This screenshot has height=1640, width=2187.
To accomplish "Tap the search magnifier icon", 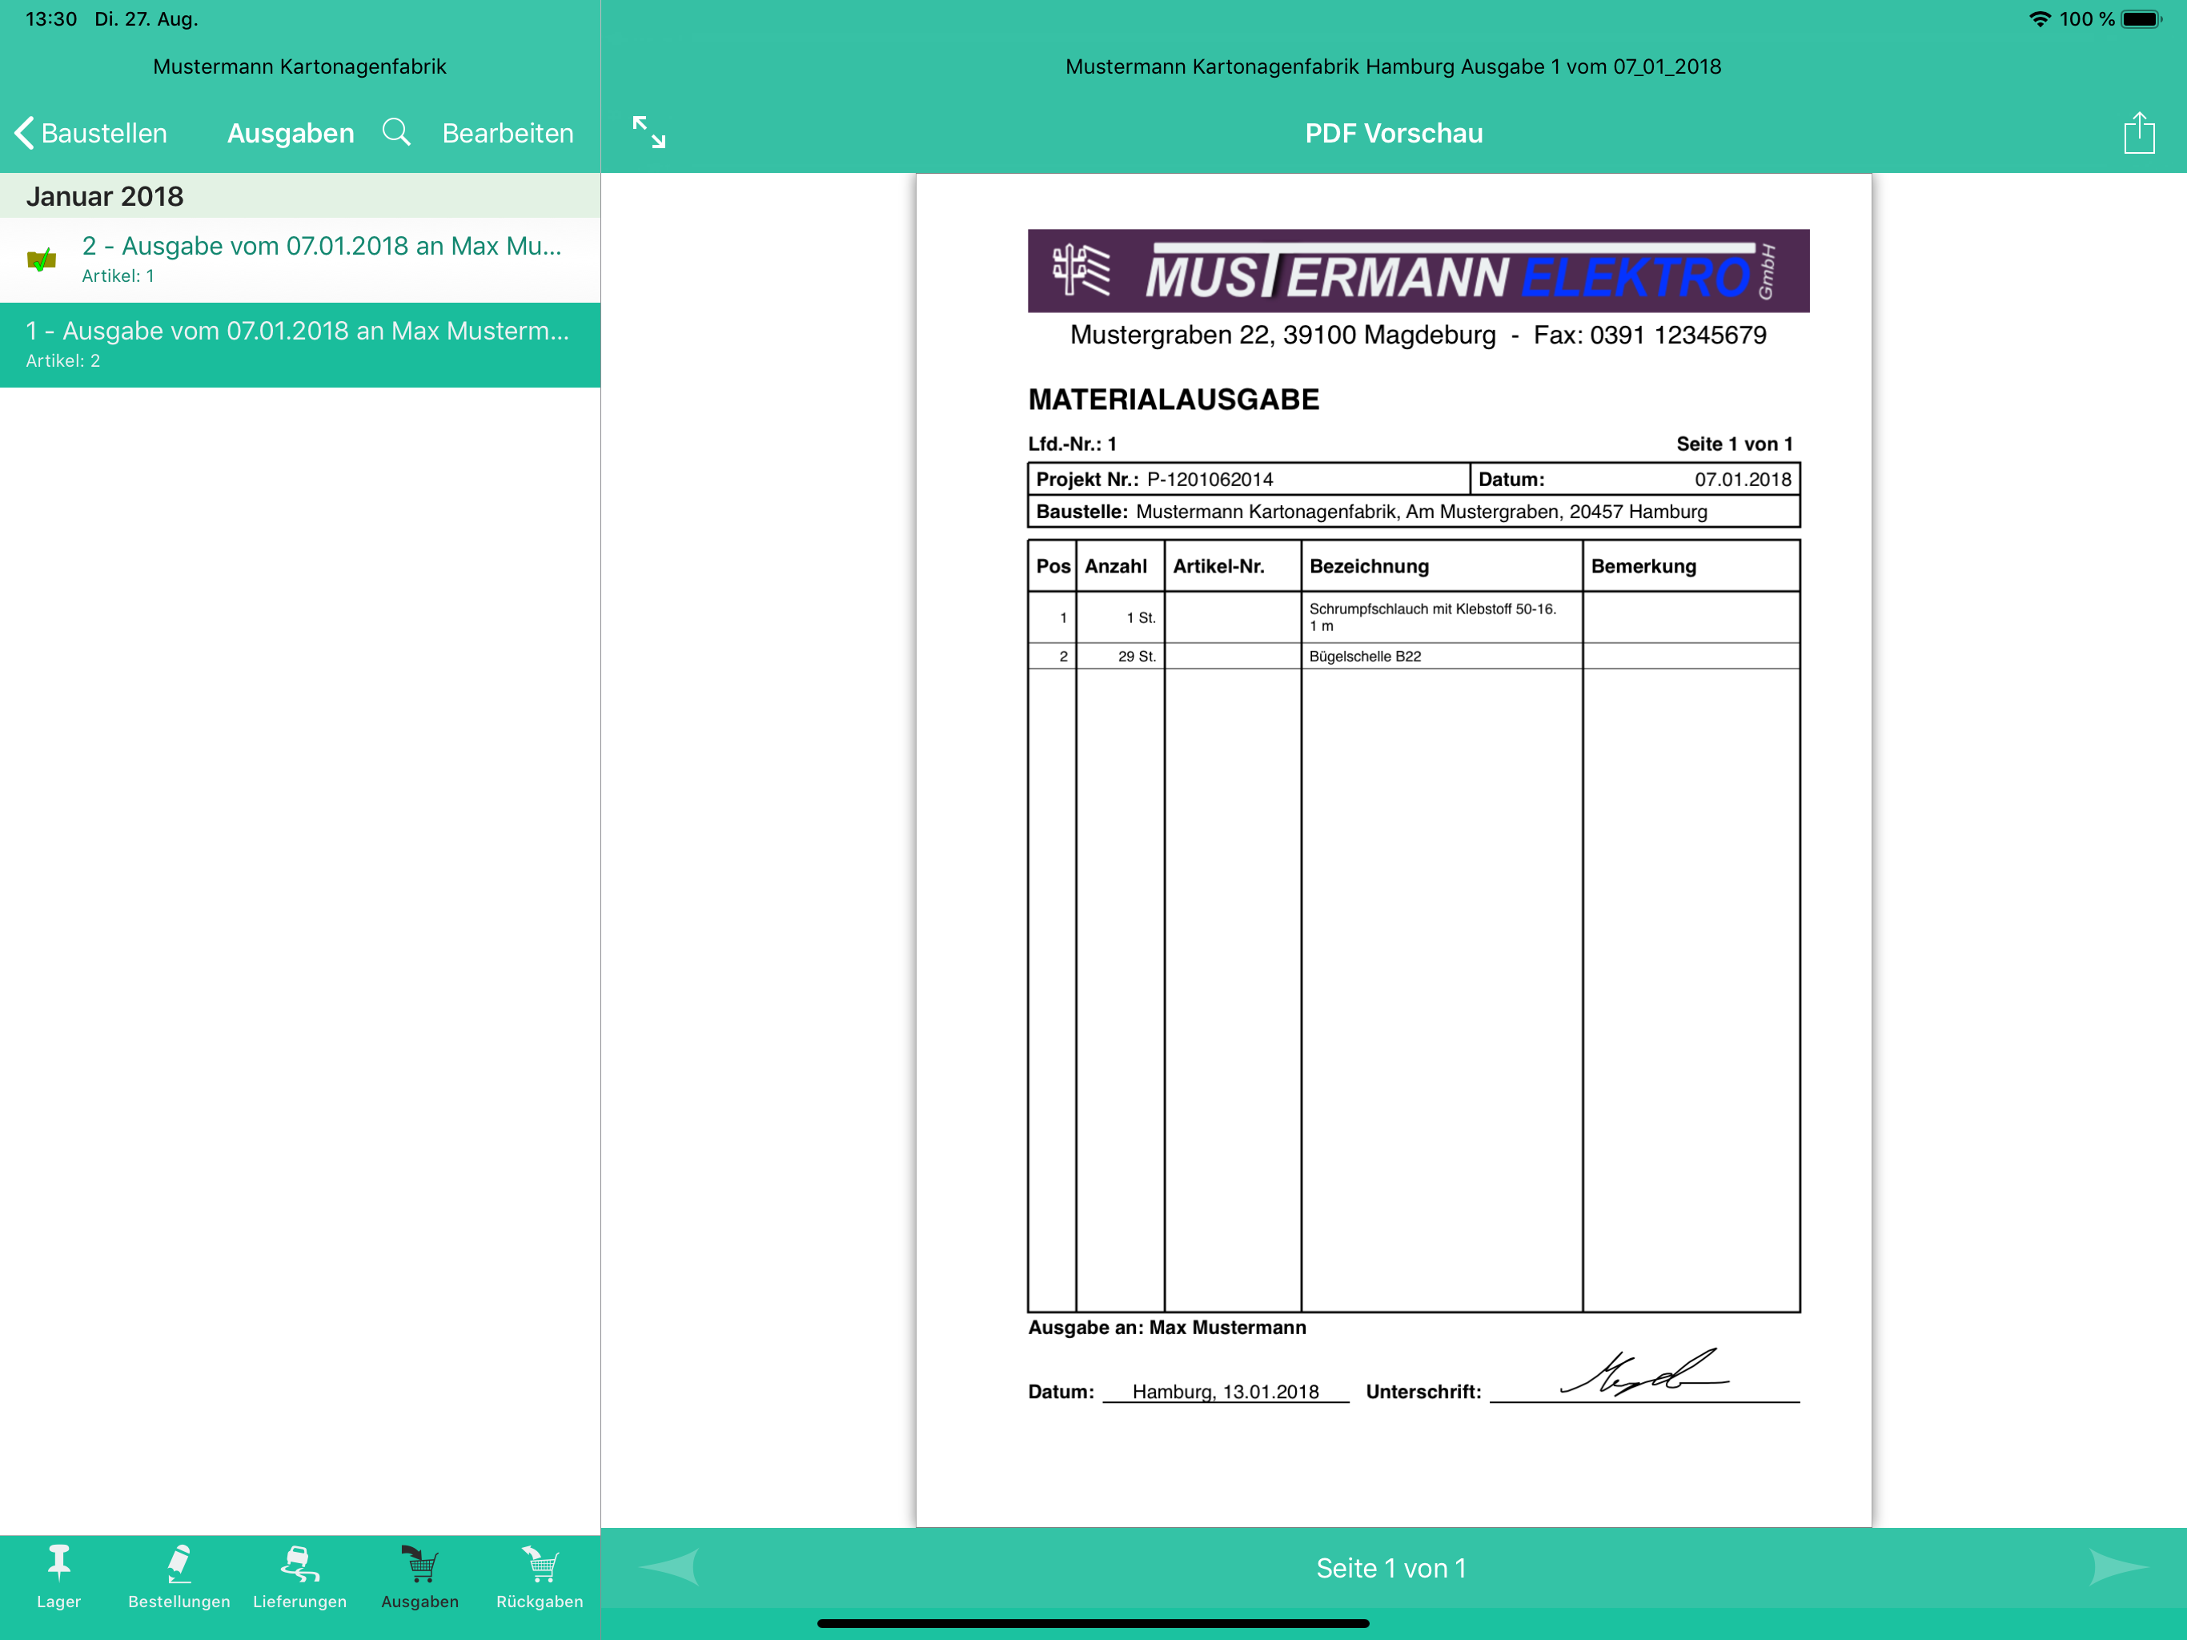I will click(396, 131).
